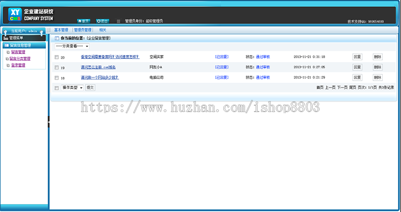Check the box for message 20

[57, 57]
